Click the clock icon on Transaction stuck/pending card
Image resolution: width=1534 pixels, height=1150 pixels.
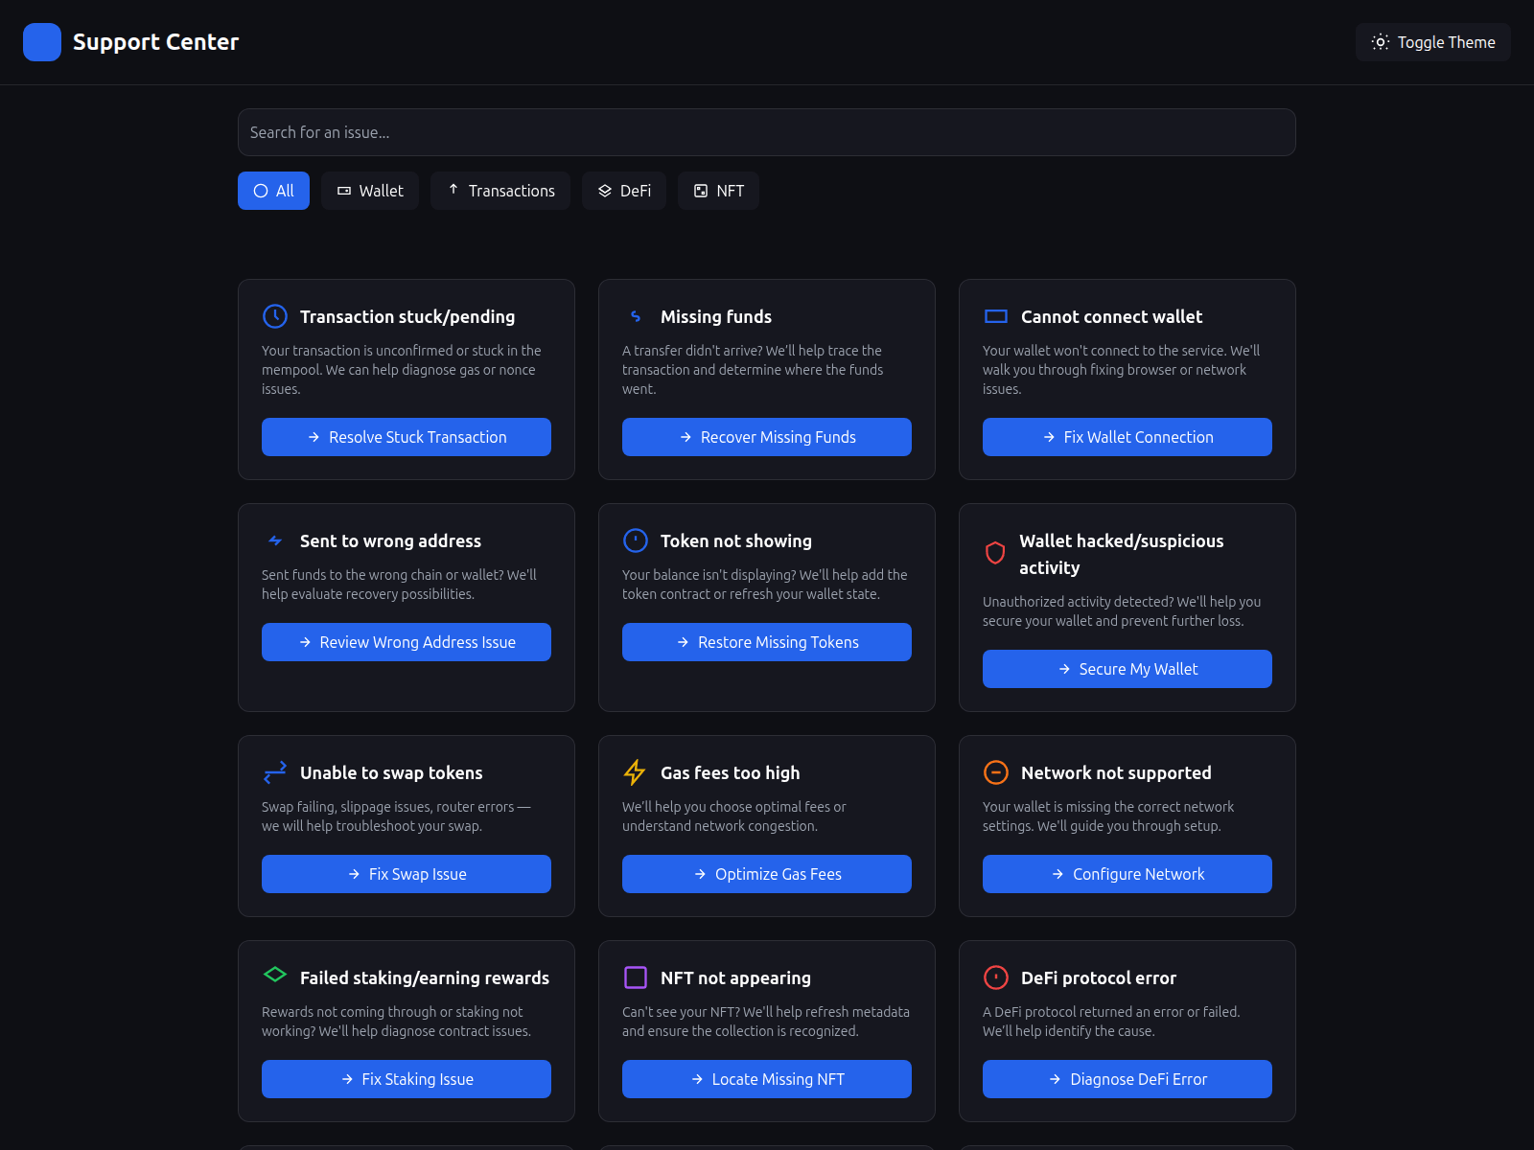tap(274, 316)
